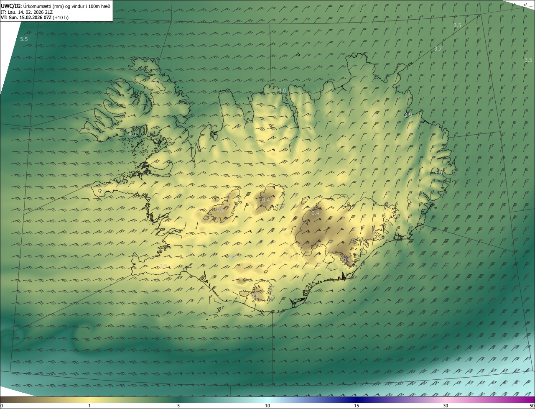Select the '30' tick on the colour scale

(446, 406)
